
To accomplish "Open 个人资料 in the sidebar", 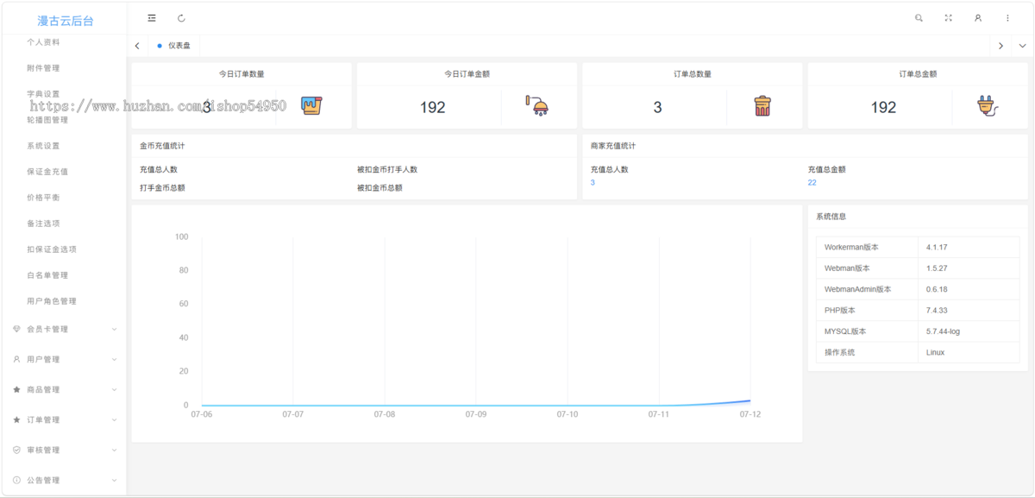I will pos(43,42).
